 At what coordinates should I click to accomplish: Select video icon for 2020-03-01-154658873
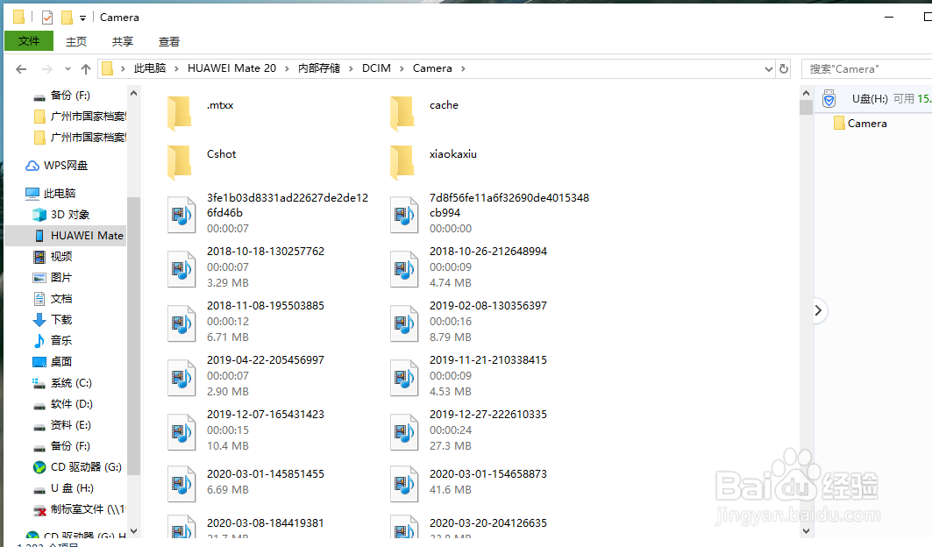point(404,484)
